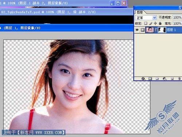Create new fill or adjustment layer
Image resolution: width=182 pixels, height=137 pixels.
tap(165, 79)
